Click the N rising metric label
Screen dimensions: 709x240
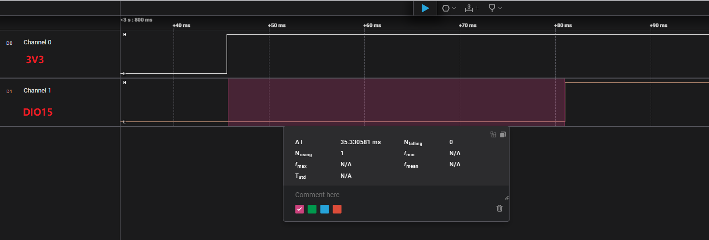[x=303, y=154]
